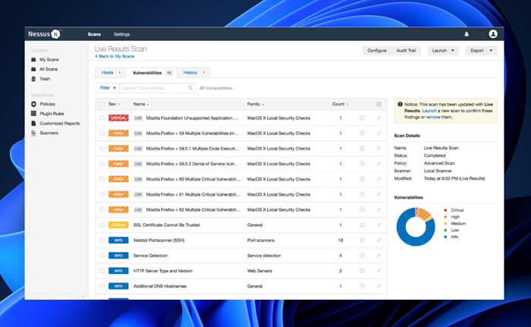
Task: Click the Trash bin icon
Action: (33, 79)
